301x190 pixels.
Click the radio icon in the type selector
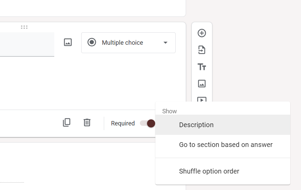pos(92,42)
